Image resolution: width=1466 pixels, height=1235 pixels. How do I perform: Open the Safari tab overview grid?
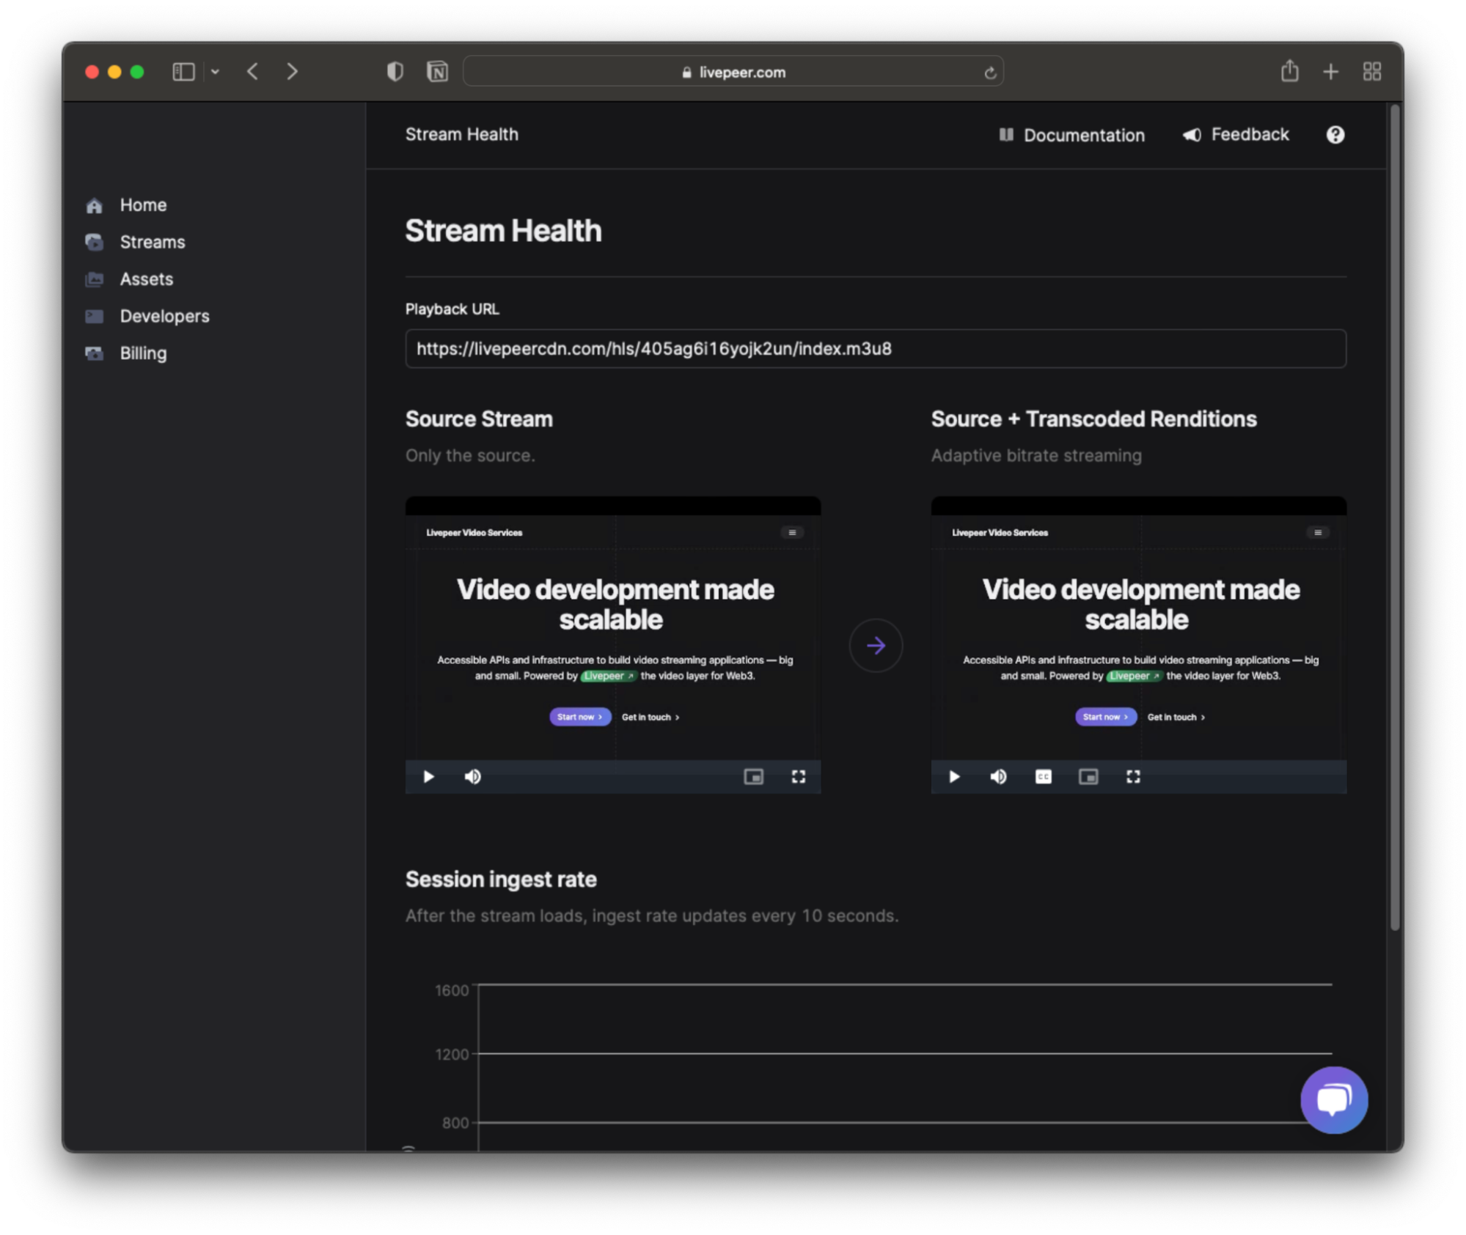tap(1371, 72)
